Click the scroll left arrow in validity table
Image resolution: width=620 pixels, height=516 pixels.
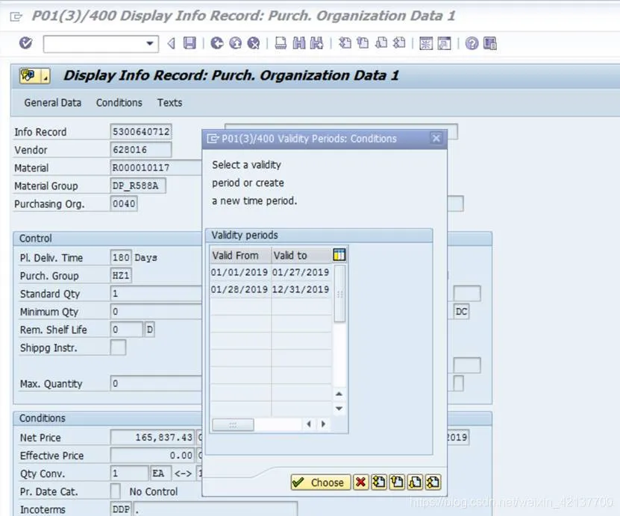coord(309,424)
